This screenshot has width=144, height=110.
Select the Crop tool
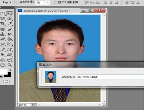tap(3, 23)
